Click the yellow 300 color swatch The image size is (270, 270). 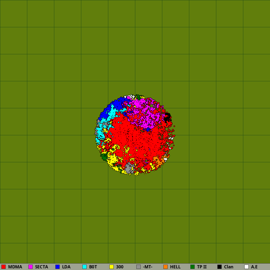[x=112, y=267]
